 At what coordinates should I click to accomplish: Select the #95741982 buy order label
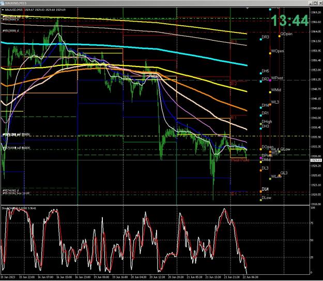coord(16,193)
